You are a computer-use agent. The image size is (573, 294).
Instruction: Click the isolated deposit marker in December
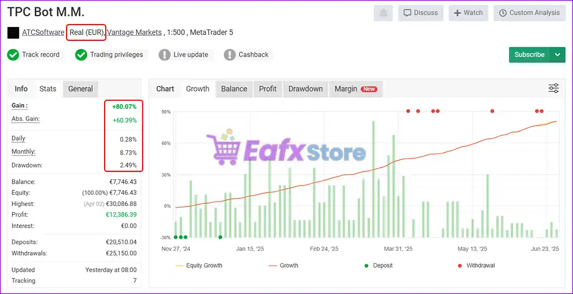[x=220, y=237]
